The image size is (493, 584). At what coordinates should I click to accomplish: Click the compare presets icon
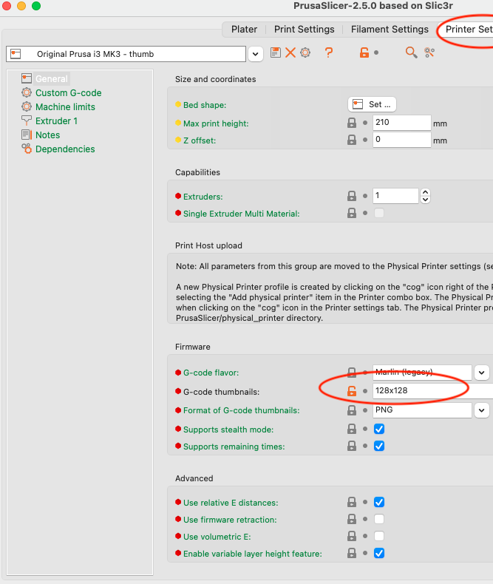tap(429, 52)
